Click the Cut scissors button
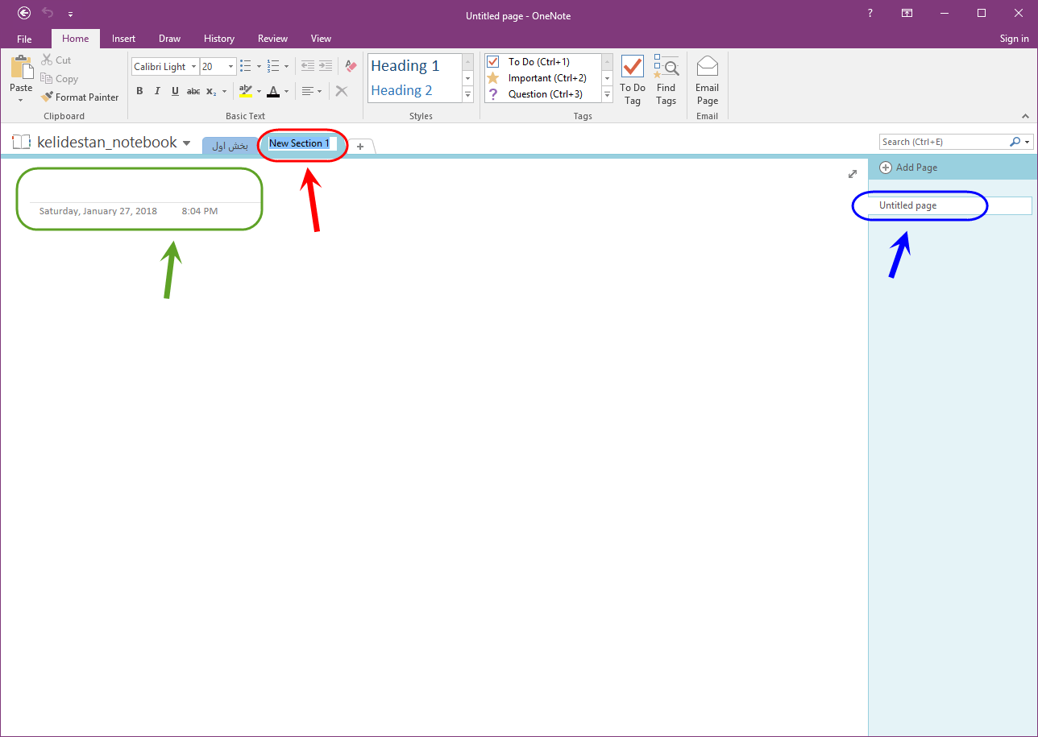 click(56, 60)
